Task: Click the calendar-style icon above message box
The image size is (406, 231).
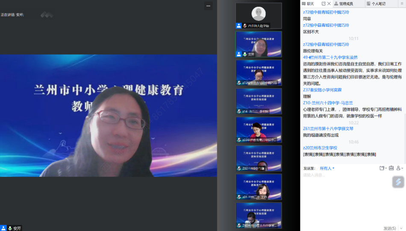Action: point(391,168)
